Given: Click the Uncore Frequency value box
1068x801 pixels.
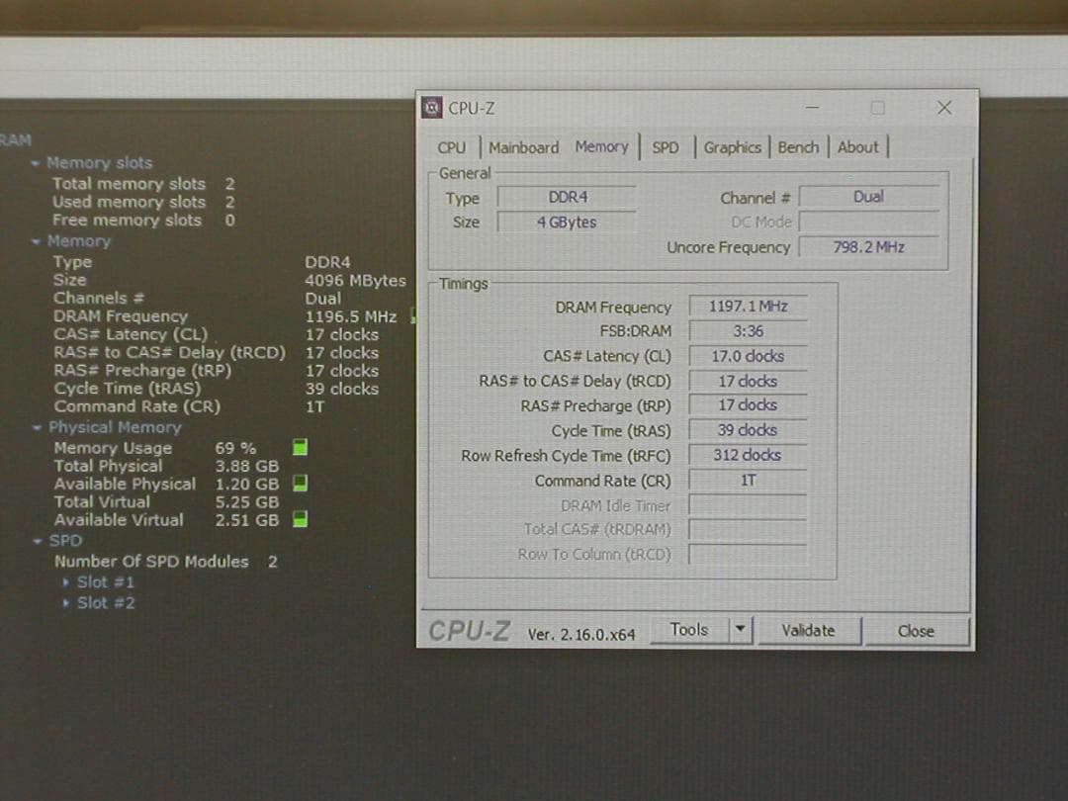Looking at the screenshot, I should pos(869,247).
